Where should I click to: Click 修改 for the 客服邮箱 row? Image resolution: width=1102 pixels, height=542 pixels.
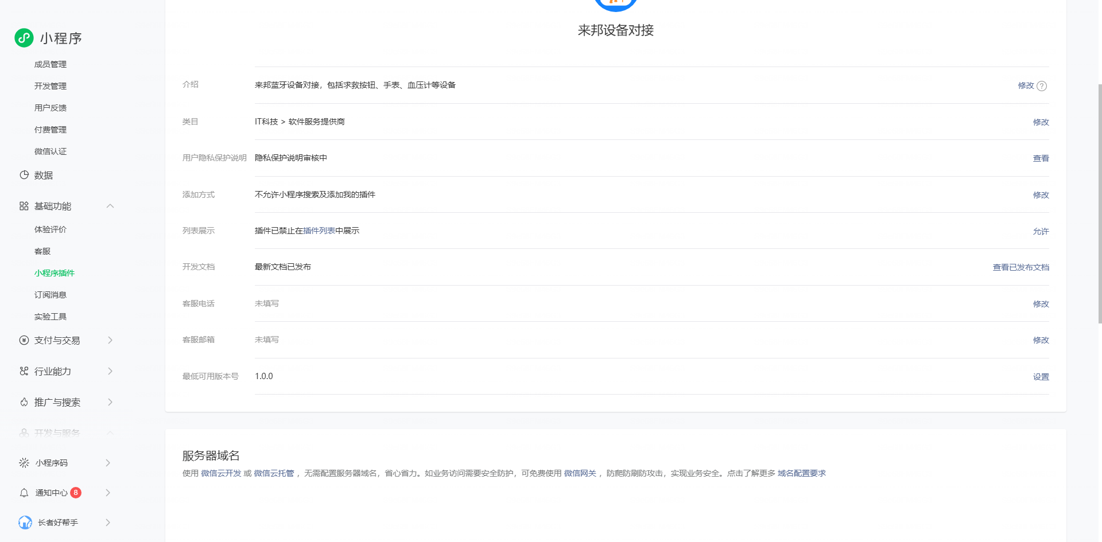(1041, 340)
